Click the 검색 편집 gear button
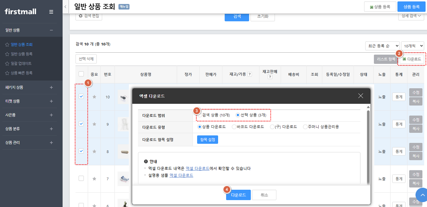 coord(89,16)
